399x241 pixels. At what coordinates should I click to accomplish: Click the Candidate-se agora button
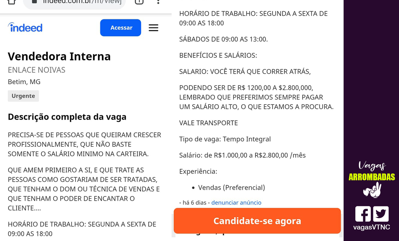[257, 221]
